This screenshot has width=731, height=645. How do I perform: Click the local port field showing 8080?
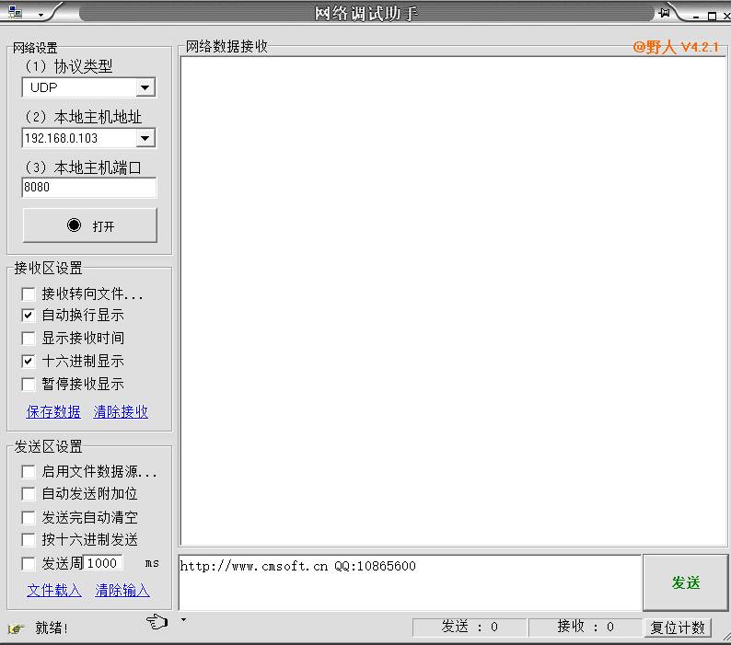tap(89, 188)
